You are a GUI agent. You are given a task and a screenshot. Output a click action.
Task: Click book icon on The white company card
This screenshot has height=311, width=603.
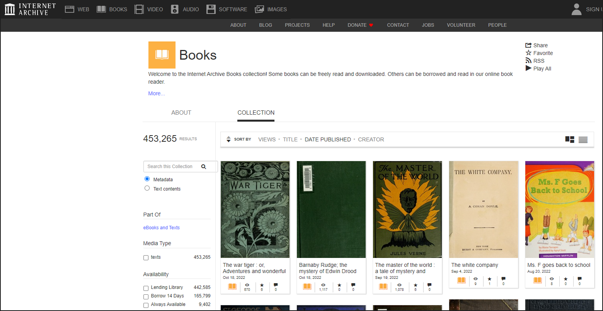point(461,280)
